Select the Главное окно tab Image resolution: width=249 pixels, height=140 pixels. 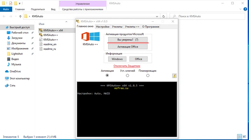(85, 26)
